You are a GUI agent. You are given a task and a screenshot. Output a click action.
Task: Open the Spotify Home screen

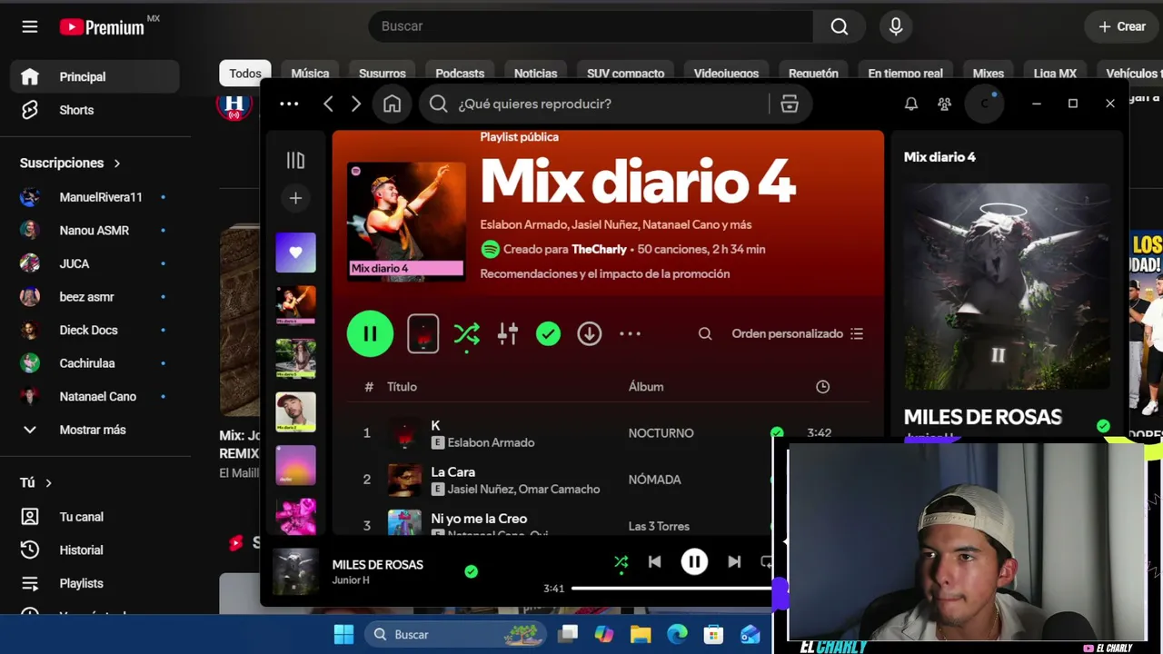pos(392,104)
